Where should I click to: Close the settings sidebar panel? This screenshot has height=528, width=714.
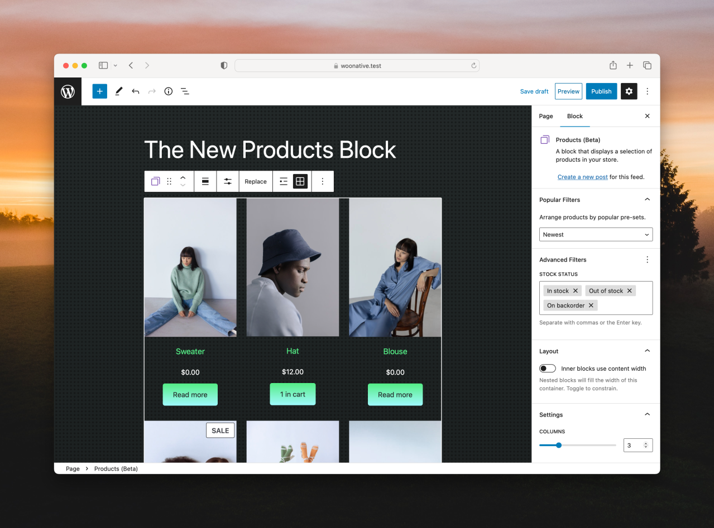[x=648, y=116]
